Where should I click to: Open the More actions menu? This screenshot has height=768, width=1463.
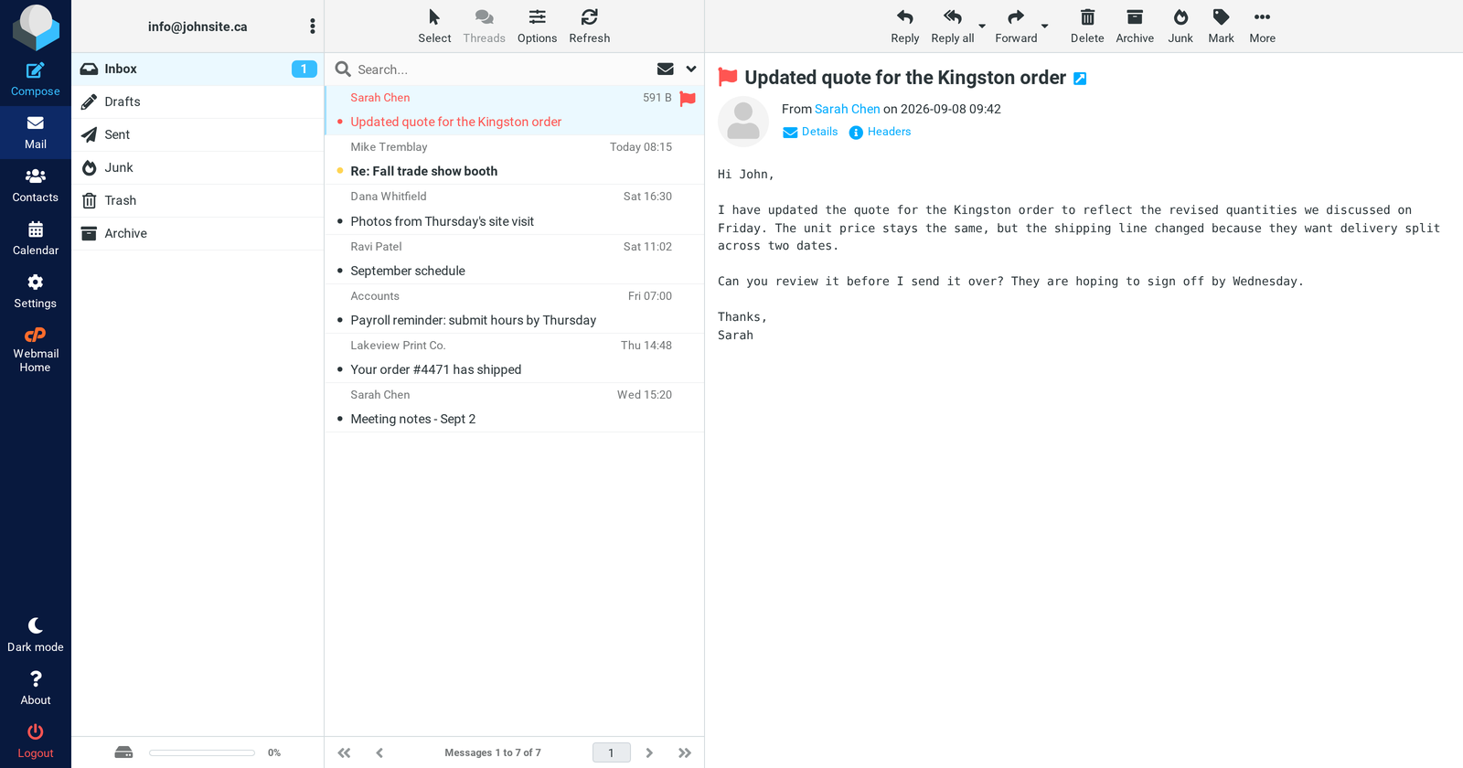click(x=1263, y=27)
